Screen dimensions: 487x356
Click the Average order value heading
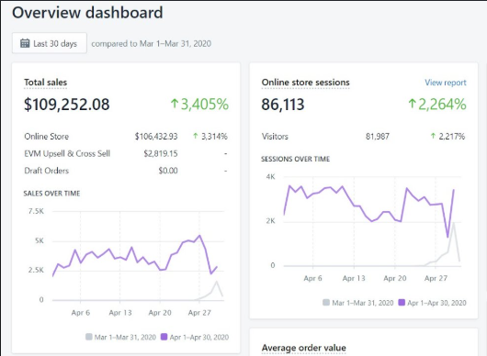304,348
